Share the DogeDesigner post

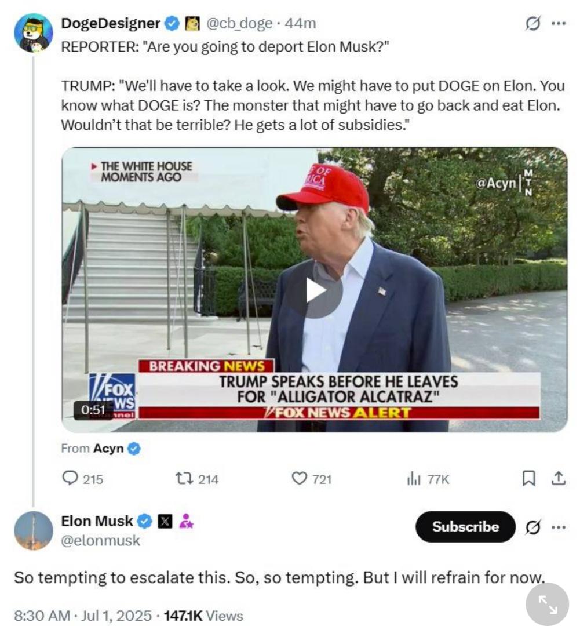(x=559, y=478)
